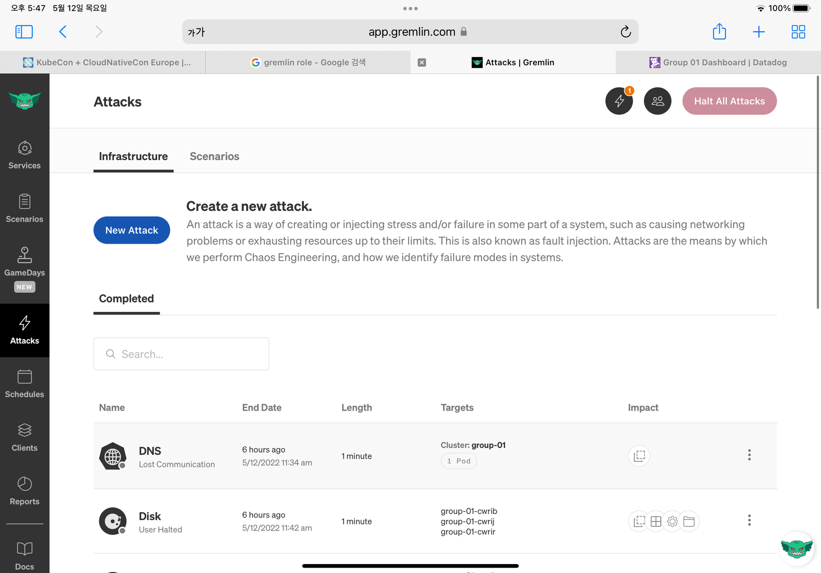Switch to Group 01 Dashboard Datadog tab
Viewport: 821px width, 573px height.
[x=718, y=62]
